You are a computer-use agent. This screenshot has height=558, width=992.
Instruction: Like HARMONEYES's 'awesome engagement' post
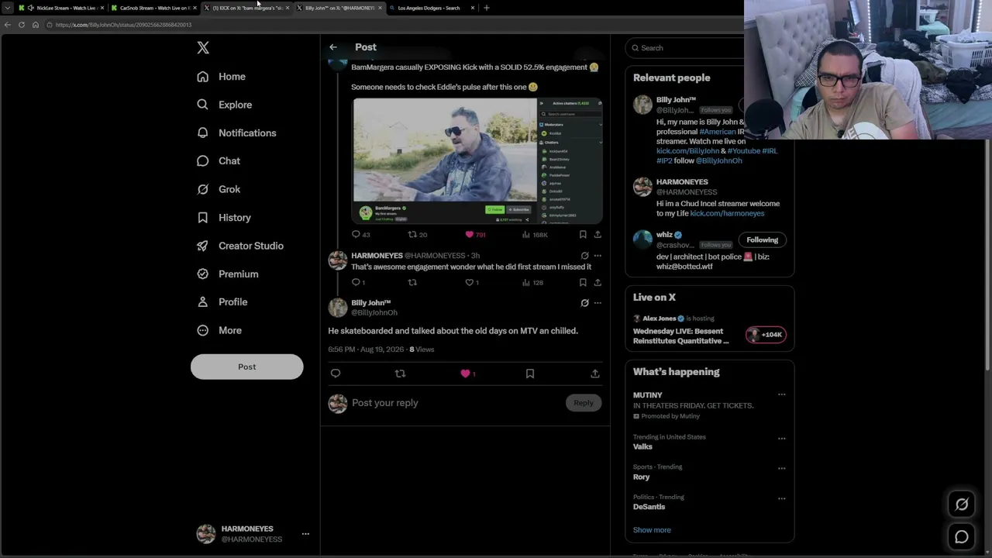coord(471,283)
